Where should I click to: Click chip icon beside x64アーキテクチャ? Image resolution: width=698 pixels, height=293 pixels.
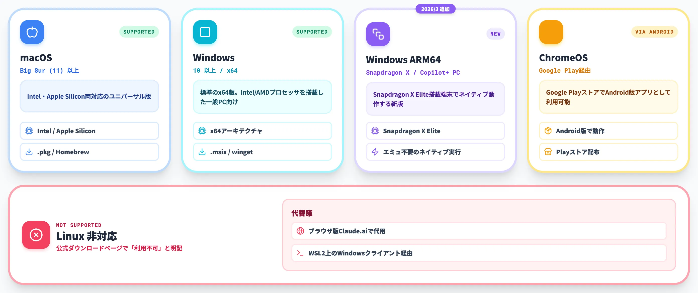202,131
